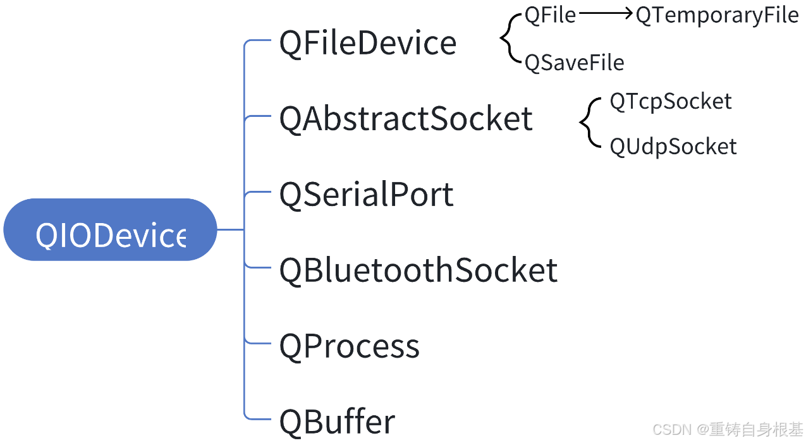Screen dimensions: 806x443
Task: Click the QSaveFile label
Action: point(575,63)
